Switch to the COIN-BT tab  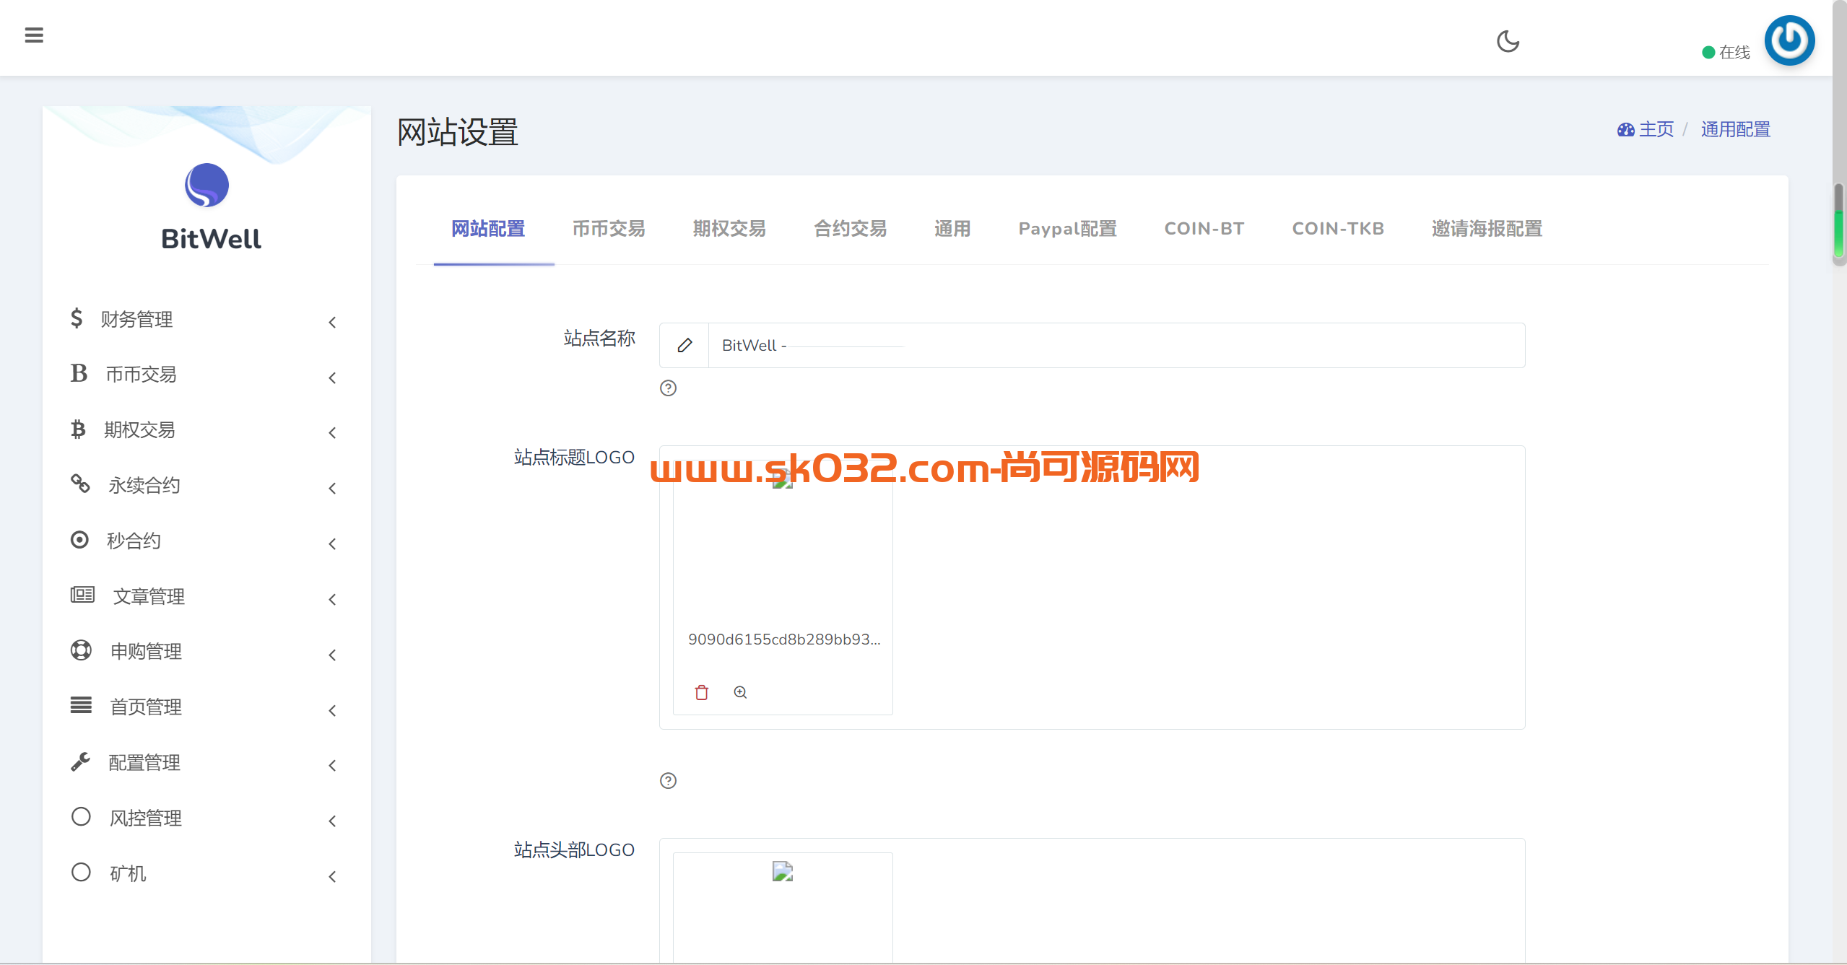[1204, 229]
